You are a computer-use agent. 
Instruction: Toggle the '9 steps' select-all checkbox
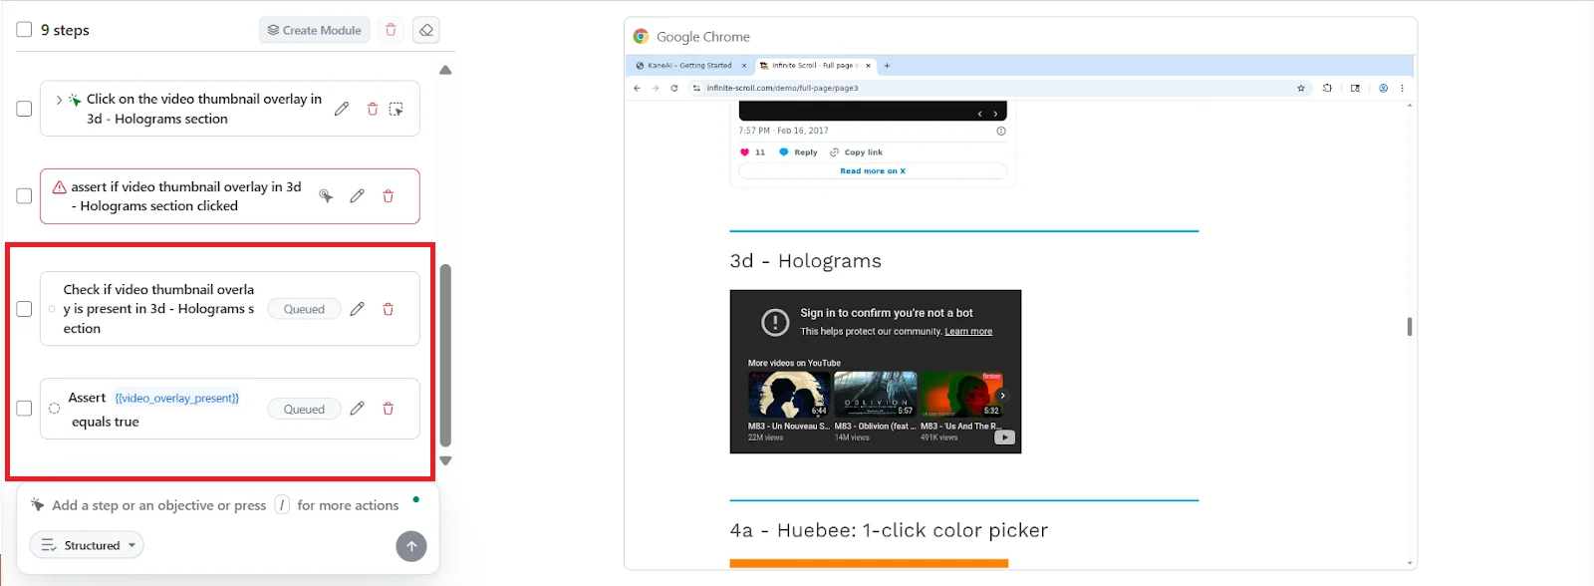click(24, 30)
